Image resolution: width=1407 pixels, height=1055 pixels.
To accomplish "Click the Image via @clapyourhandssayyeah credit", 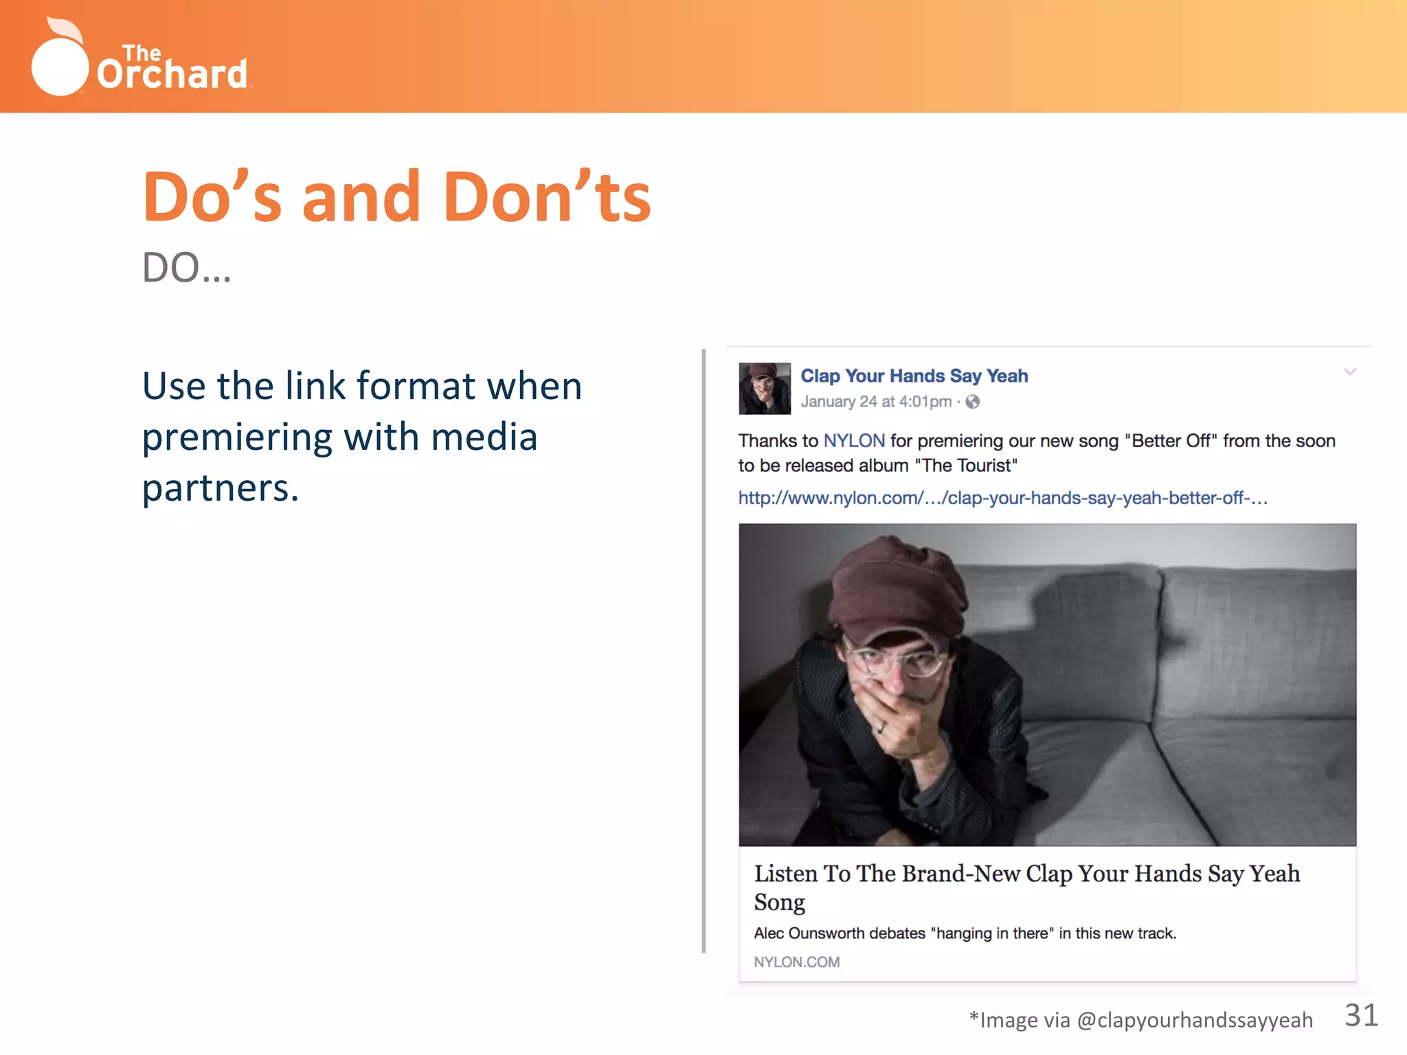I will [x=1141, y=1020].
